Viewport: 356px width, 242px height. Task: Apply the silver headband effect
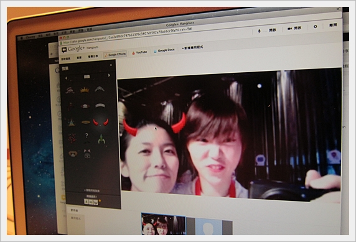[100, 106]
